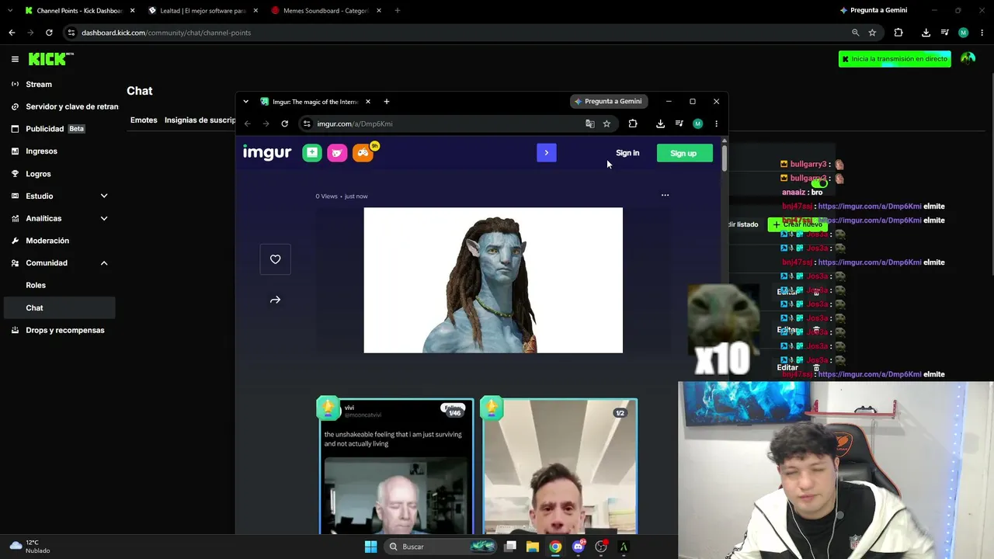
Task: Click Inicia la transmisión en directo button
Action: coord(895,59)
